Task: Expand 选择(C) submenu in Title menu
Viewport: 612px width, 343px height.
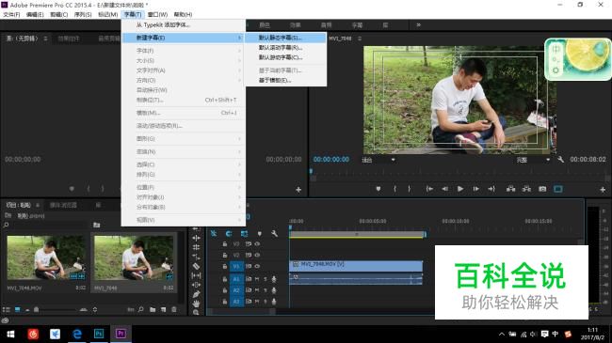Action: click(x=184, y=164)
